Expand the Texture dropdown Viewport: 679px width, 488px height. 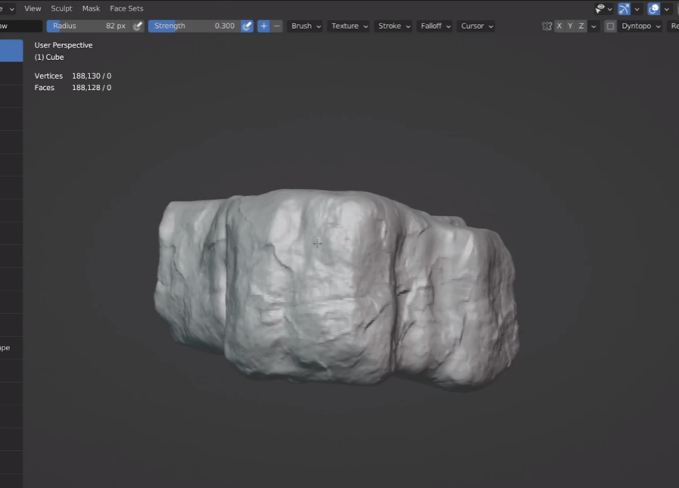click(349, 26)
